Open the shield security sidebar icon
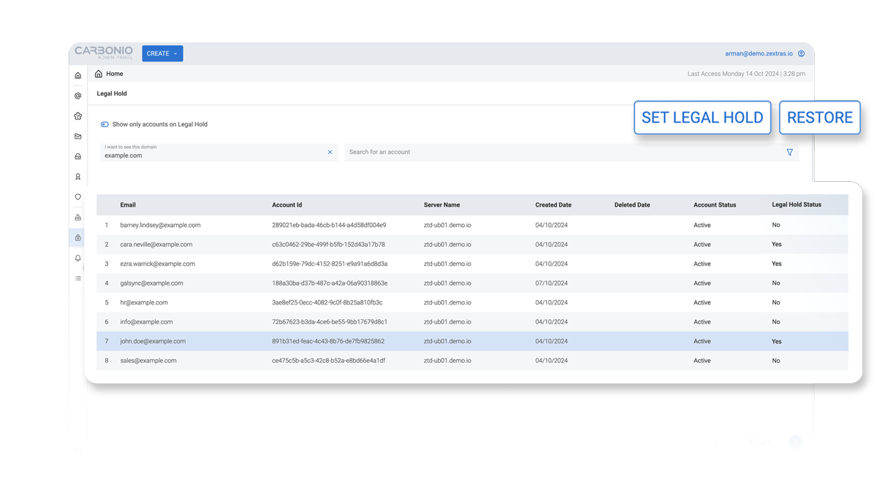 [78, 197]
